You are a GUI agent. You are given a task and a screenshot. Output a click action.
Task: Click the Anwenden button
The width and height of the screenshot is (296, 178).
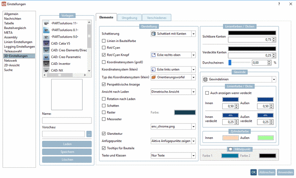(285, 172)
